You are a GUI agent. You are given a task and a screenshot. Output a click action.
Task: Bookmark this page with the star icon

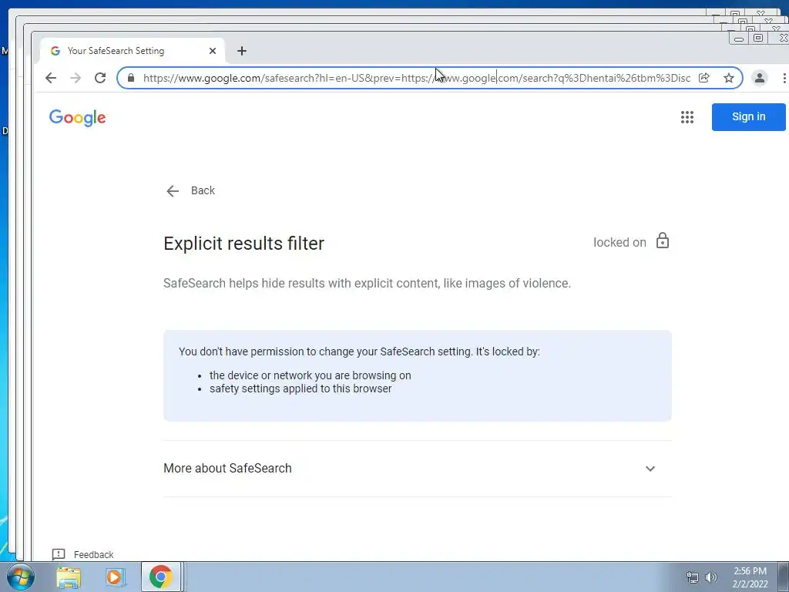click(729, 78)
